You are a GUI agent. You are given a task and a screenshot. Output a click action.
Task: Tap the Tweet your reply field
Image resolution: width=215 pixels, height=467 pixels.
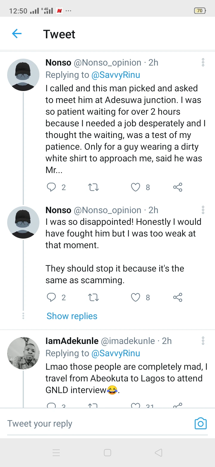90,424
